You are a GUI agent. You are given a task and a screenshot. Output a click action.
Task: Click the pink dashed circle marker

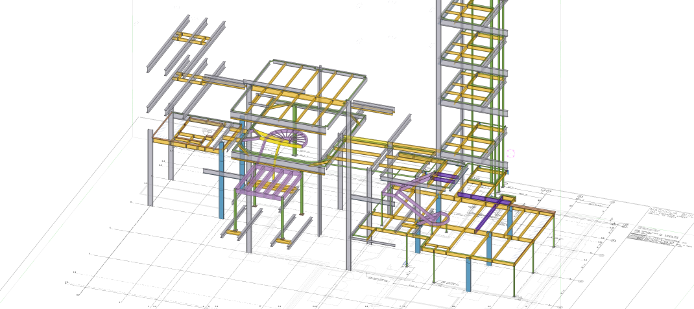coord(510,154)
